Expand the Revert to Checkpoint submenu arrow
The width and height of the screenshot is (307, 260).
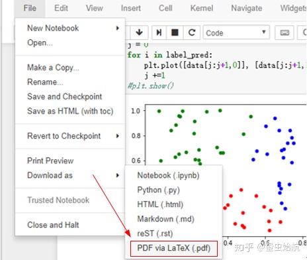tap(118, 136)
